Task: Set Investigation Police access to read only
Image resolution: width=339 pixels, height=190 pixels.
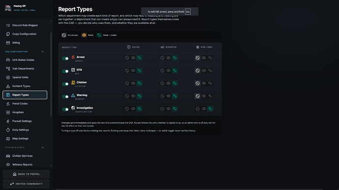Action: tap(133, 109)
